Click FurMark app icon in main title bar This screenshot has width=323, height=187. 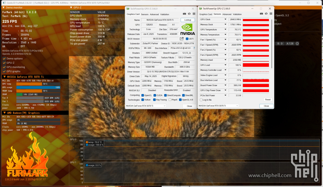point(4,3)
